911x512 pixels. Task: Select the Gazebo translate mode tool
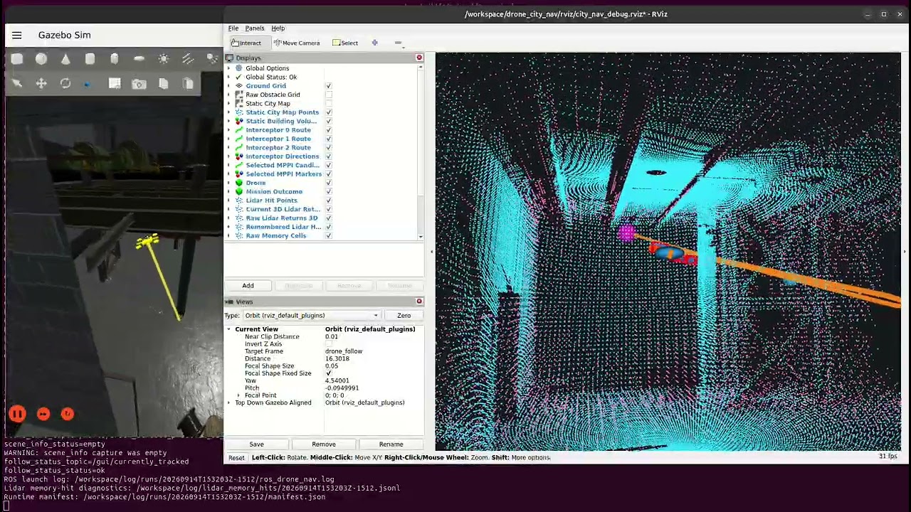(41, 84)
